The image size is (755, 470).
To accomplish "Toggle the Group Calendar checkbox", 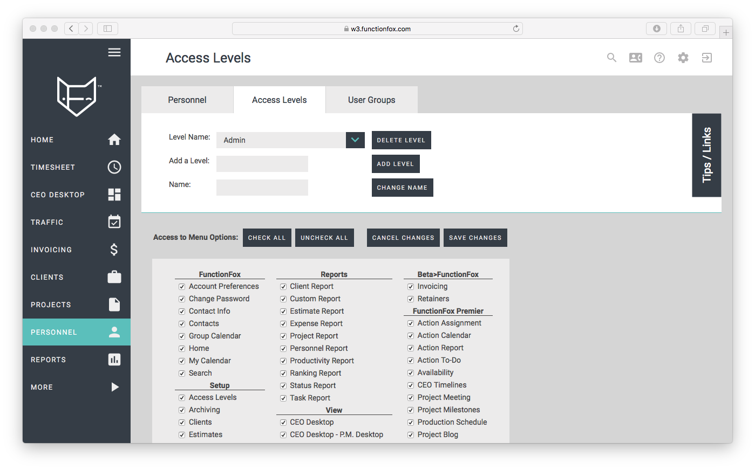I will 182,336.
